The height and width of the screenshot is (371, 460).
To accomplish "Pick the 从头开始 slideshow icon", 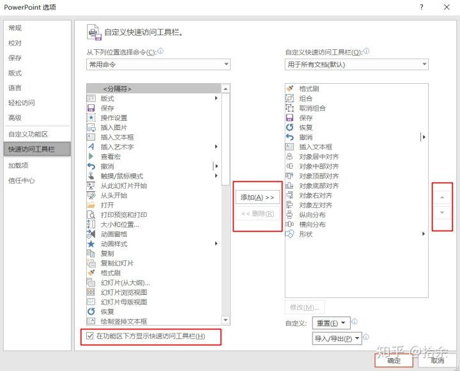I will pyautogui.click(x=91, y=195).
